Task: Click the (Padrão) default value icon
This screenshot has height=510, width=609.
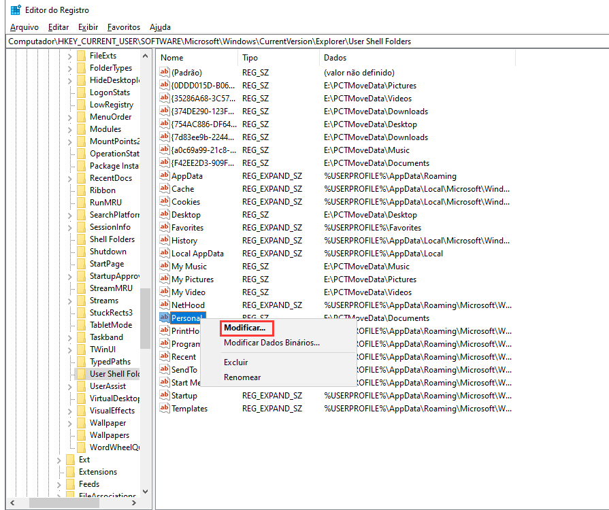Action: (x=164, y=73)
